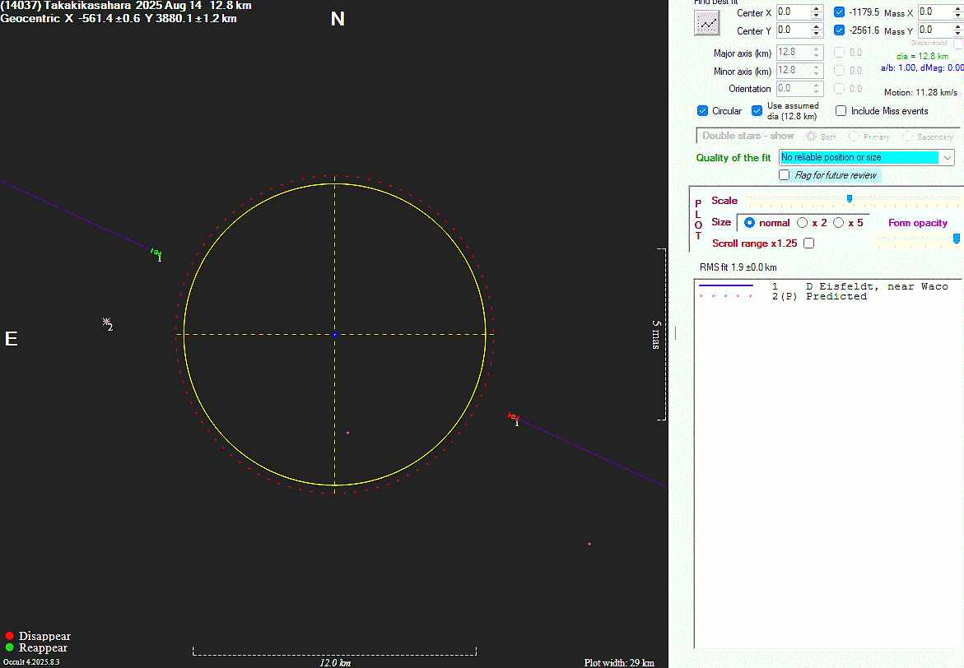This screenshot has height=668, width=964.
Task: Adjust the plot Scale slider handle
Action: tap(850, 199)
